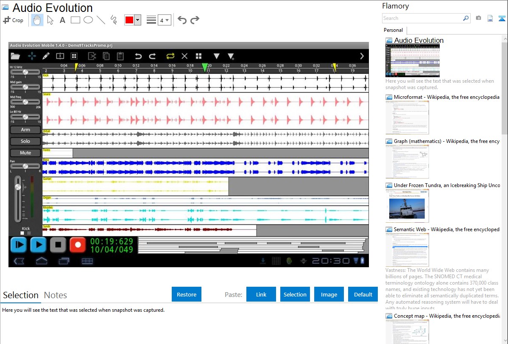Open the Audio Evolution snapshot link
This screenshot has height=344, width=508.
[419, 40]
